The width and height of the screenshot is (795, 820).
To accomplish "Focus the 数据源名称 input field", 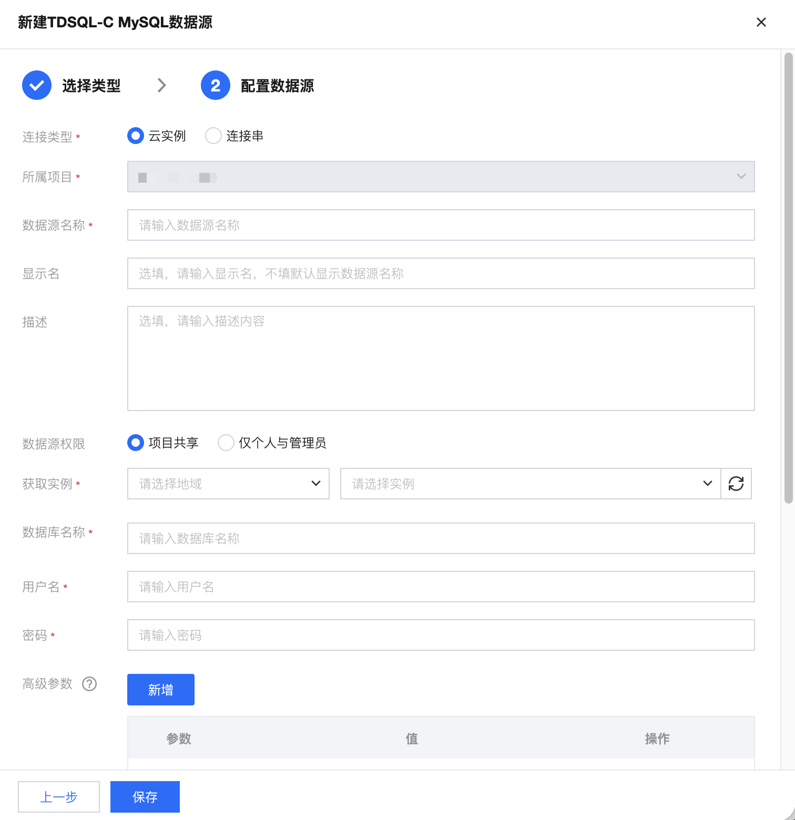I will 441,225.
